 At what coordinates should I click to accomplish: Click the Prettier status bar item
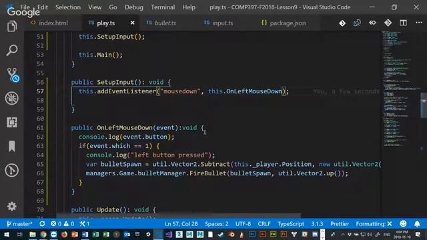pos(340,224)
